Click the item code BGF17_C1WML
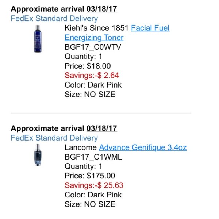 93,157
